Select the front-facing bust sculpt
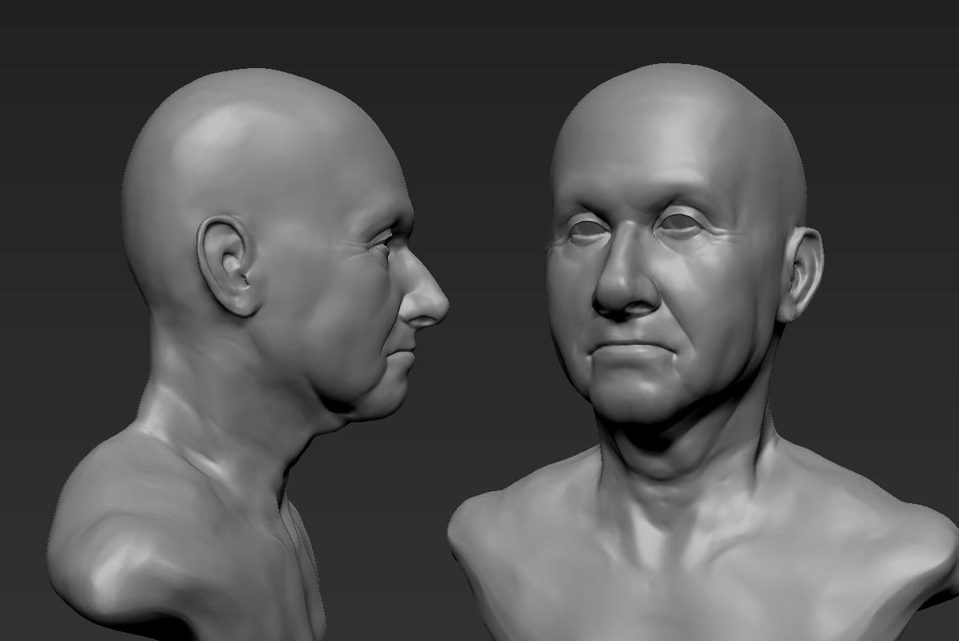The height and width of the screenshot is (641, 959). pos(703,352)
